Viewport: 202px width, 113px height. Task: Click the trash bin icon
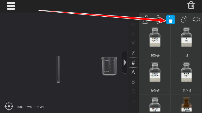(x=191, y=5)
